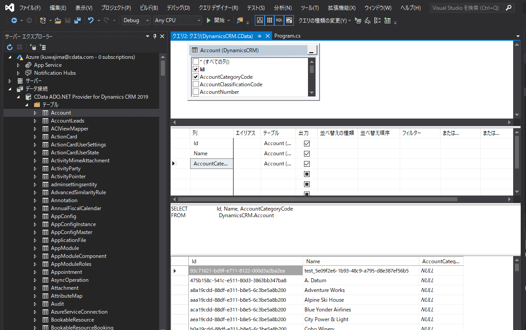Pin the Server Explorer panel

155,36
